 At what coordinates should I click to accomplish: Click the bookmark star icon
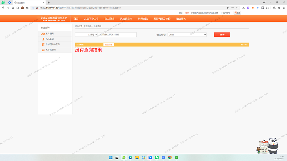27,8
